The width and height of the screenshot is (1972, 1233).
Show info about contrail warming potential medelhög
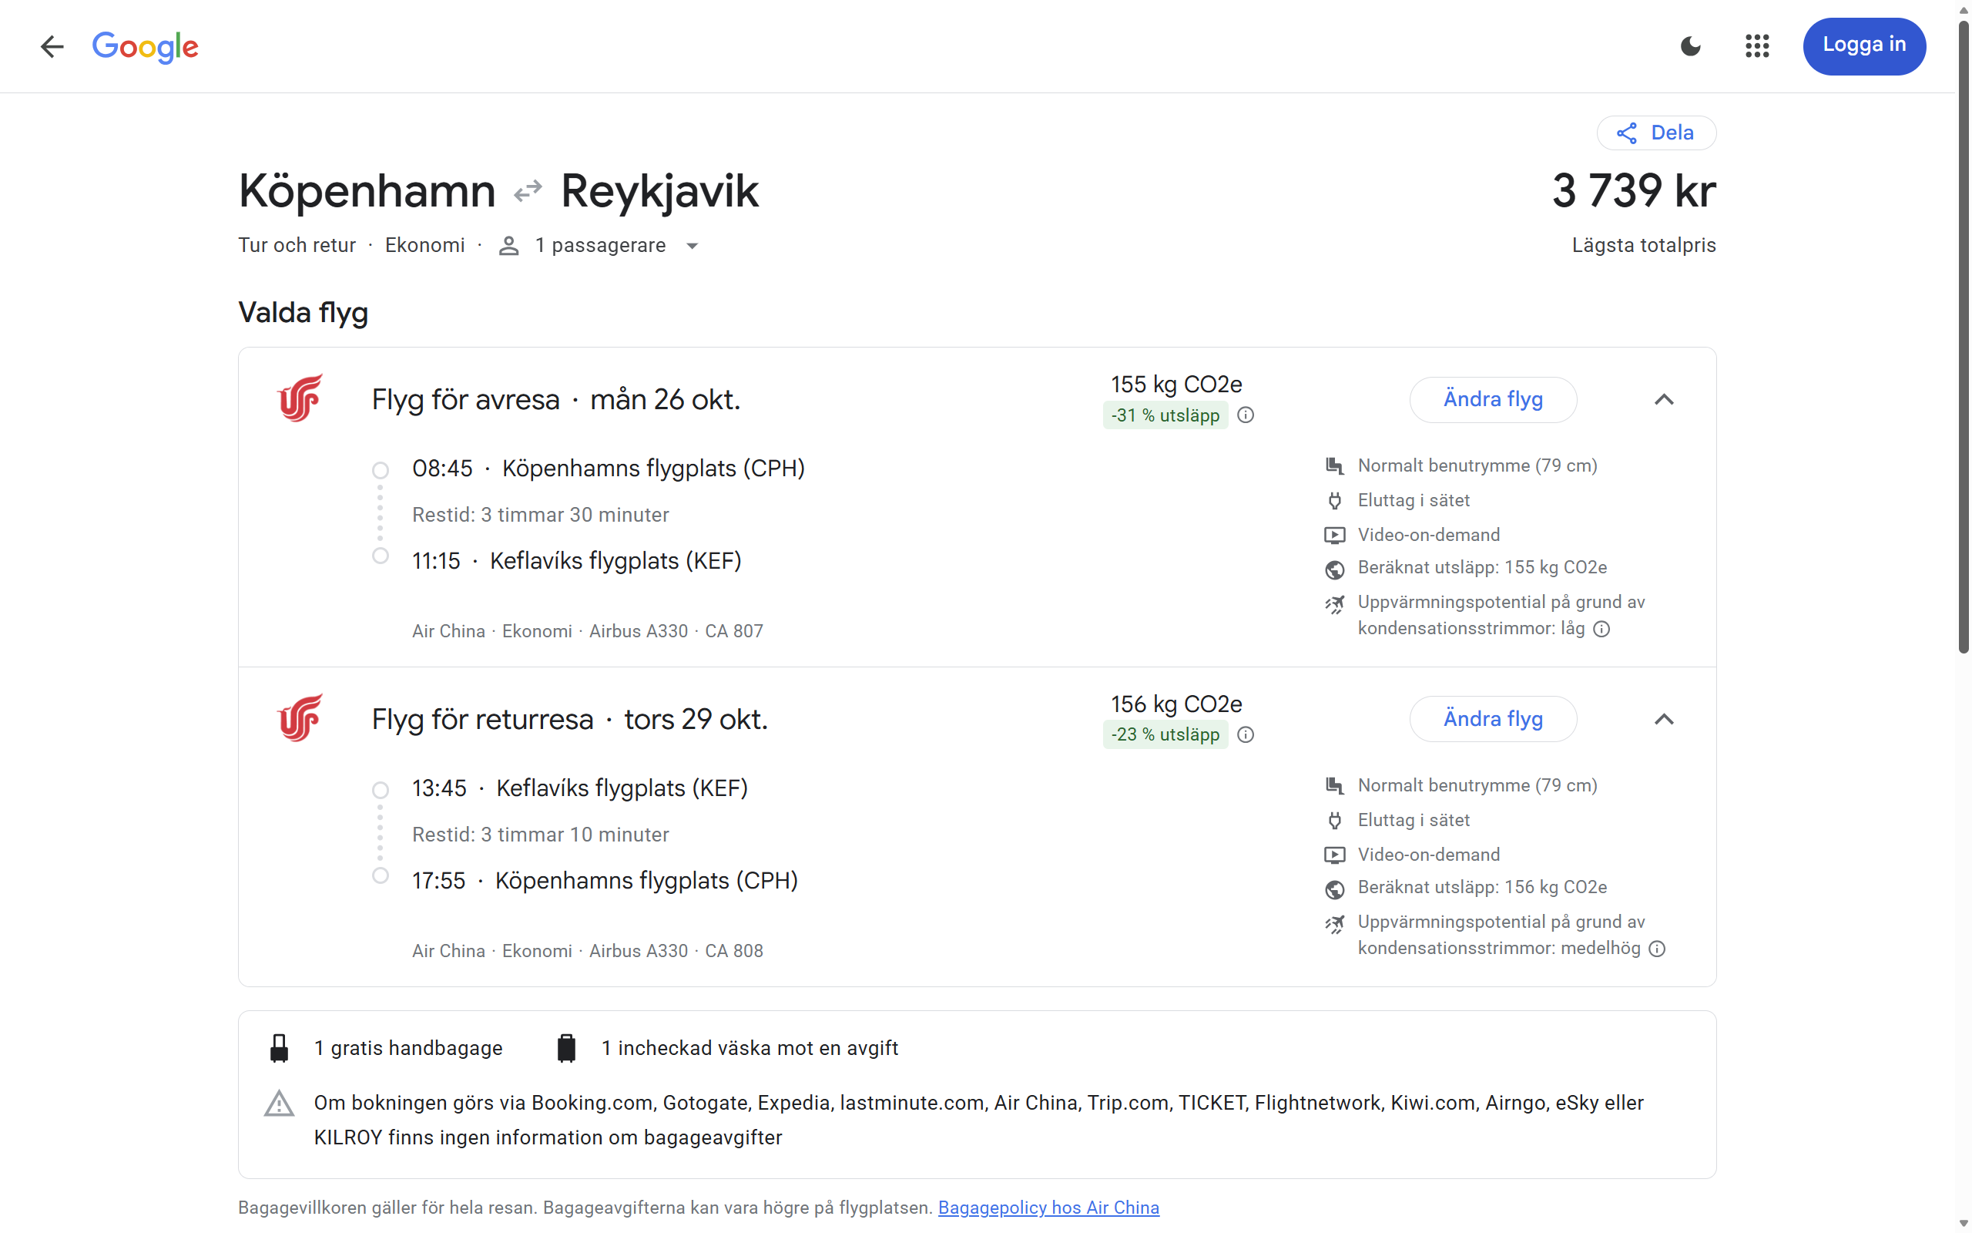click(1657, 949)
